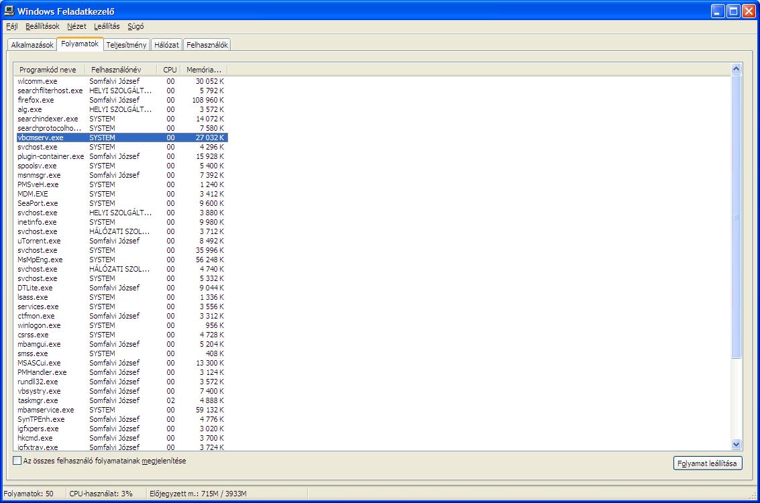Go to the Felhasználók tab
Viewport: 760px width, 503px height.
[207, 44]
